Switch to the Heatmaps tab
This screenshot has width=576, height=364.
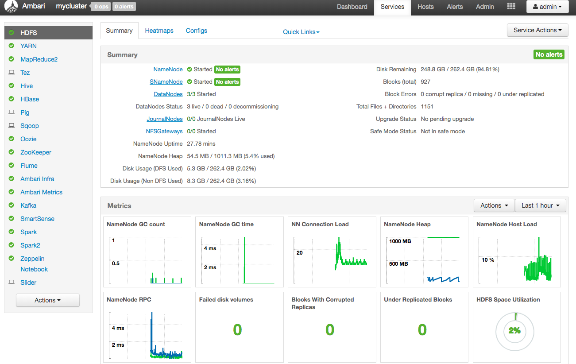[159, 31]
